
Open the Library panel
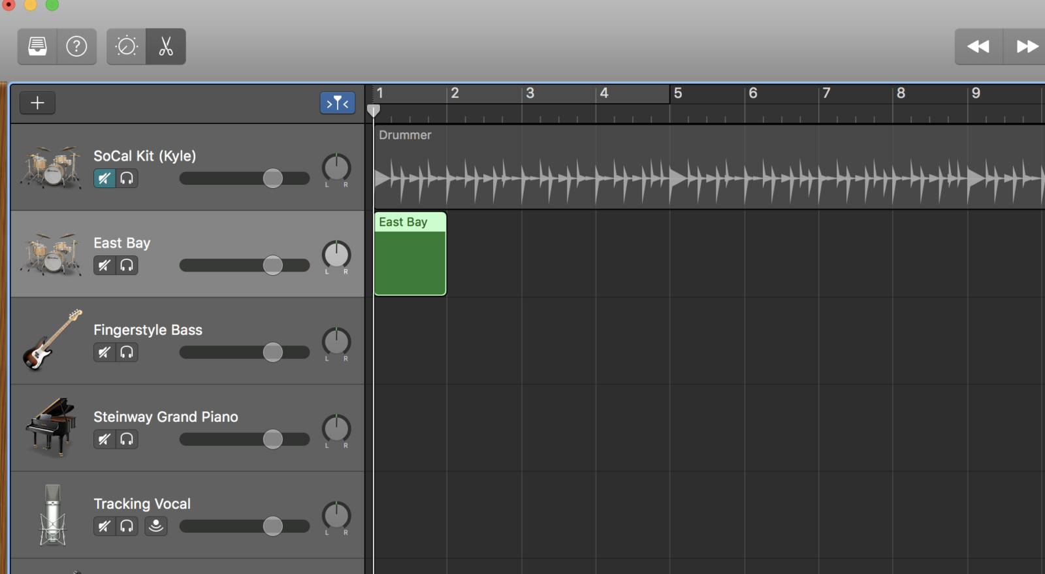tap(38, 46)
